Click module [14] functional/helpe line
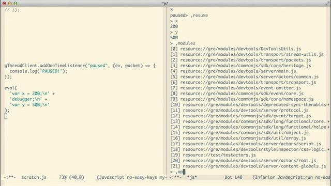 coord(248,127)
